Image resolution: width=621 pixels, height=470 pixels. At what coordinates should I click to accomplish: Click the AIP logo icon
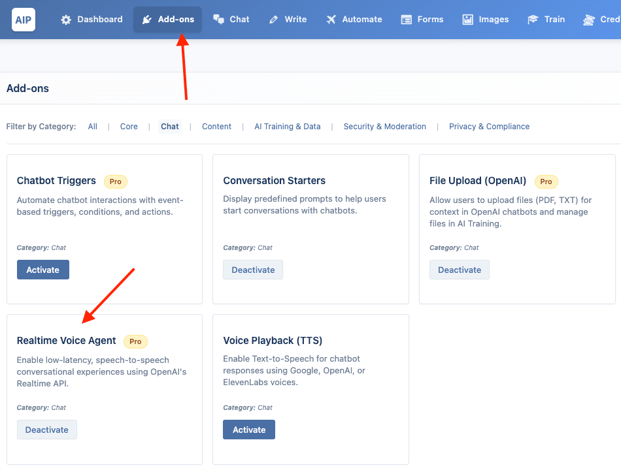pyautogui.click(x=24, y=20)
